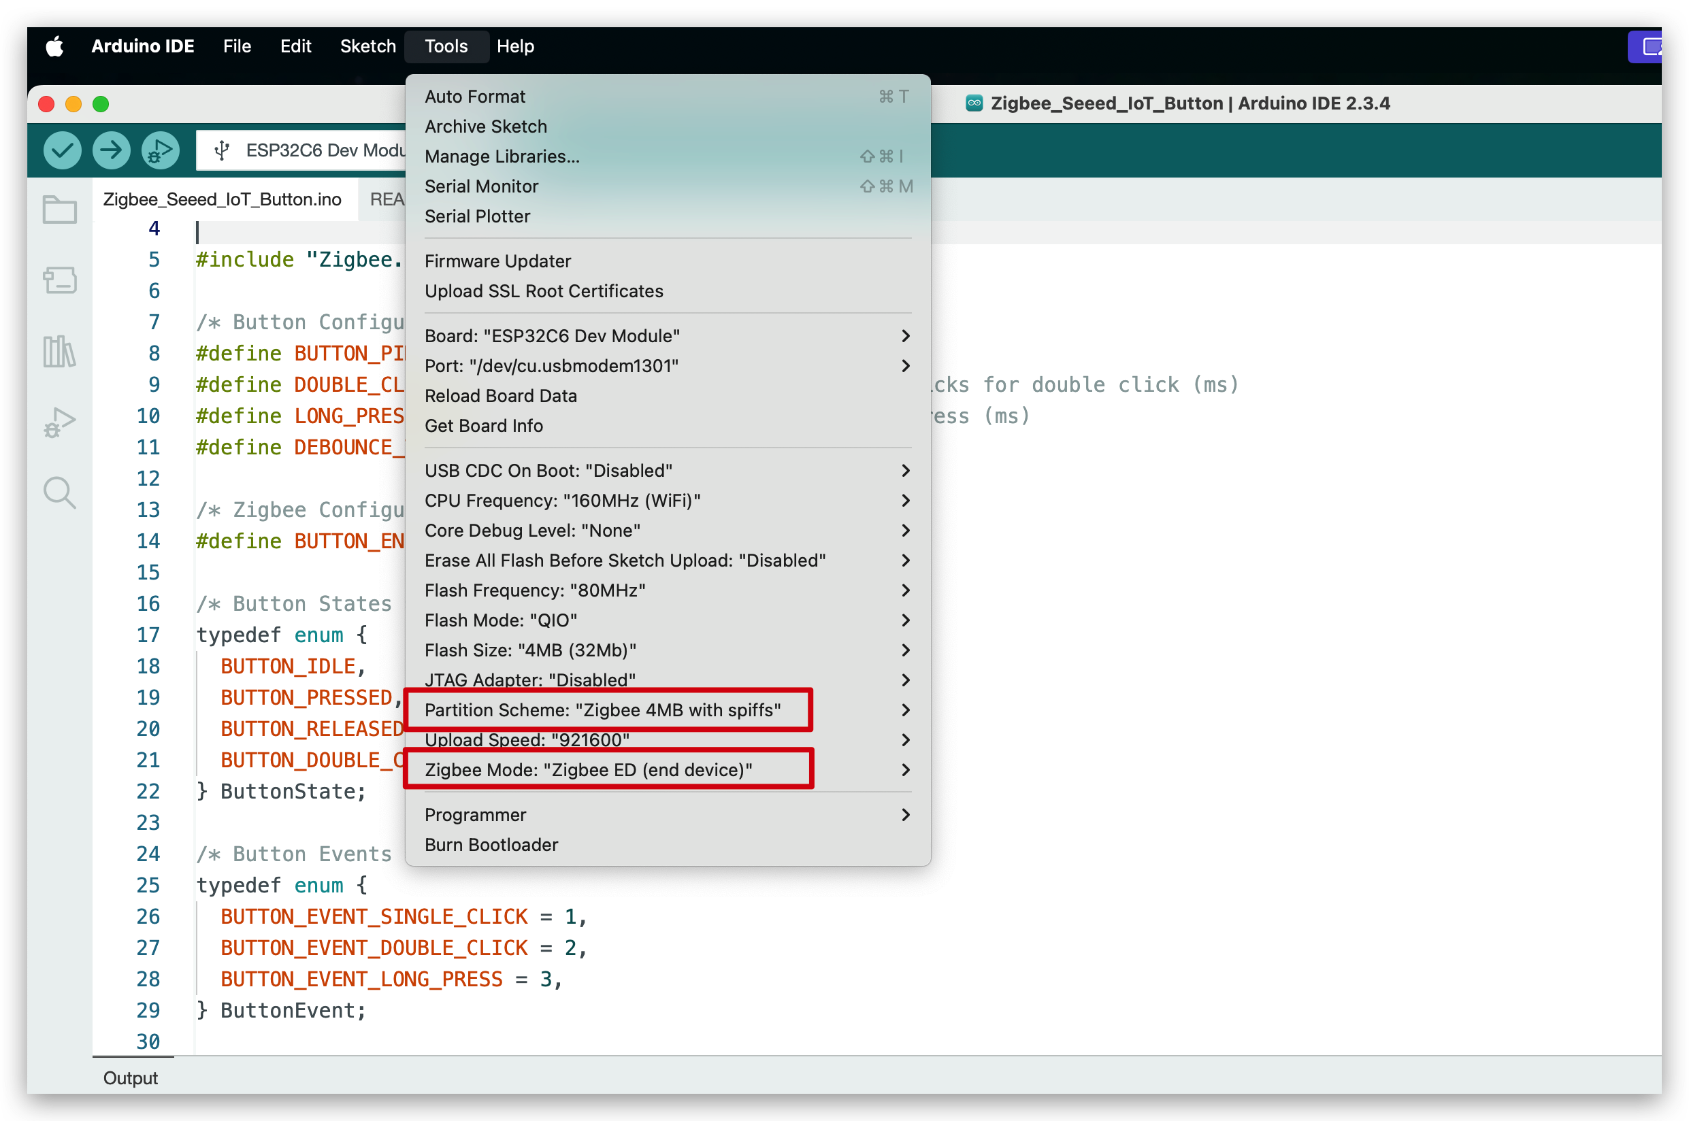Select Archive Sketch menu entry
The height and width of the screenshot is (1121, 1689).
(x=667, y=127)
